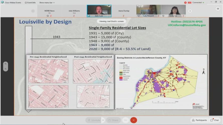Click Julia Williams muted microphone icon

tap(74, 16)
